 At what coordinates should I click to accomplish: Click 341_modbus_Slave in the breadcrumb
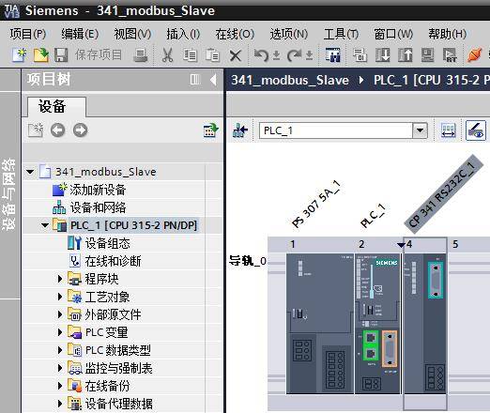pos(290,80)
